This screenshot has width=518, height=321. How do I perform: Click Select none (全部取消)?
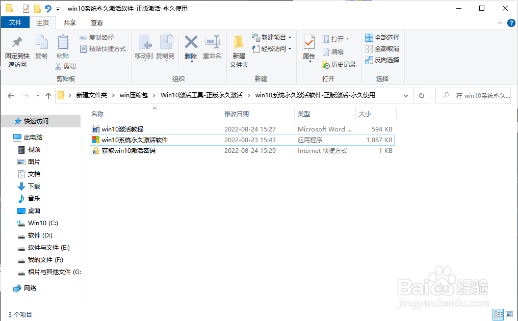(x=382, y=49)
